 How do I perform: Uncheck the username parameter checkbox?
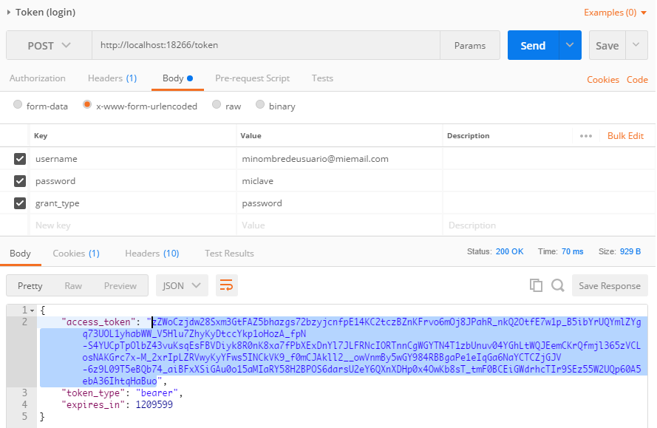coord(20,159)
